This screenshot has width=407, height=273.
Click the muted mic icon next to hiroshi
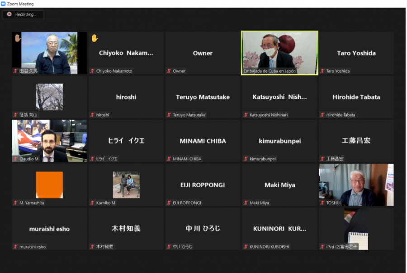[x=92, y=115]
